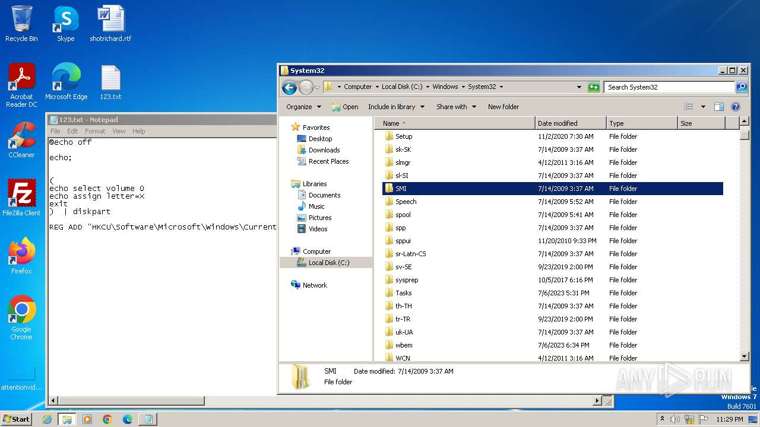Refresh the System32 folder view
Viewport: 760px width, 427px height.
(x=594, y=87)
